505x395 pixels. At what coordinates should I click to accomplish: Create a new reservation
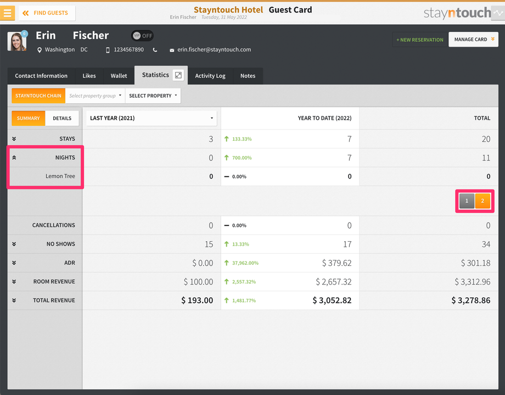click(x=420, y=40)
